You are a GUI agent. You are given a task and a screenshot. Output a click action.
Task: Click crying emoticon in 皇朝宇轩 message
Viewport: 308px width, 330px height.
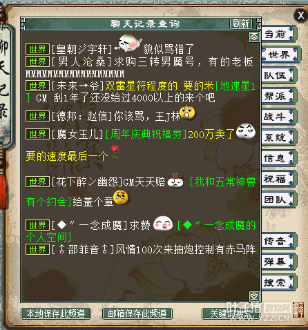[128, 43]
